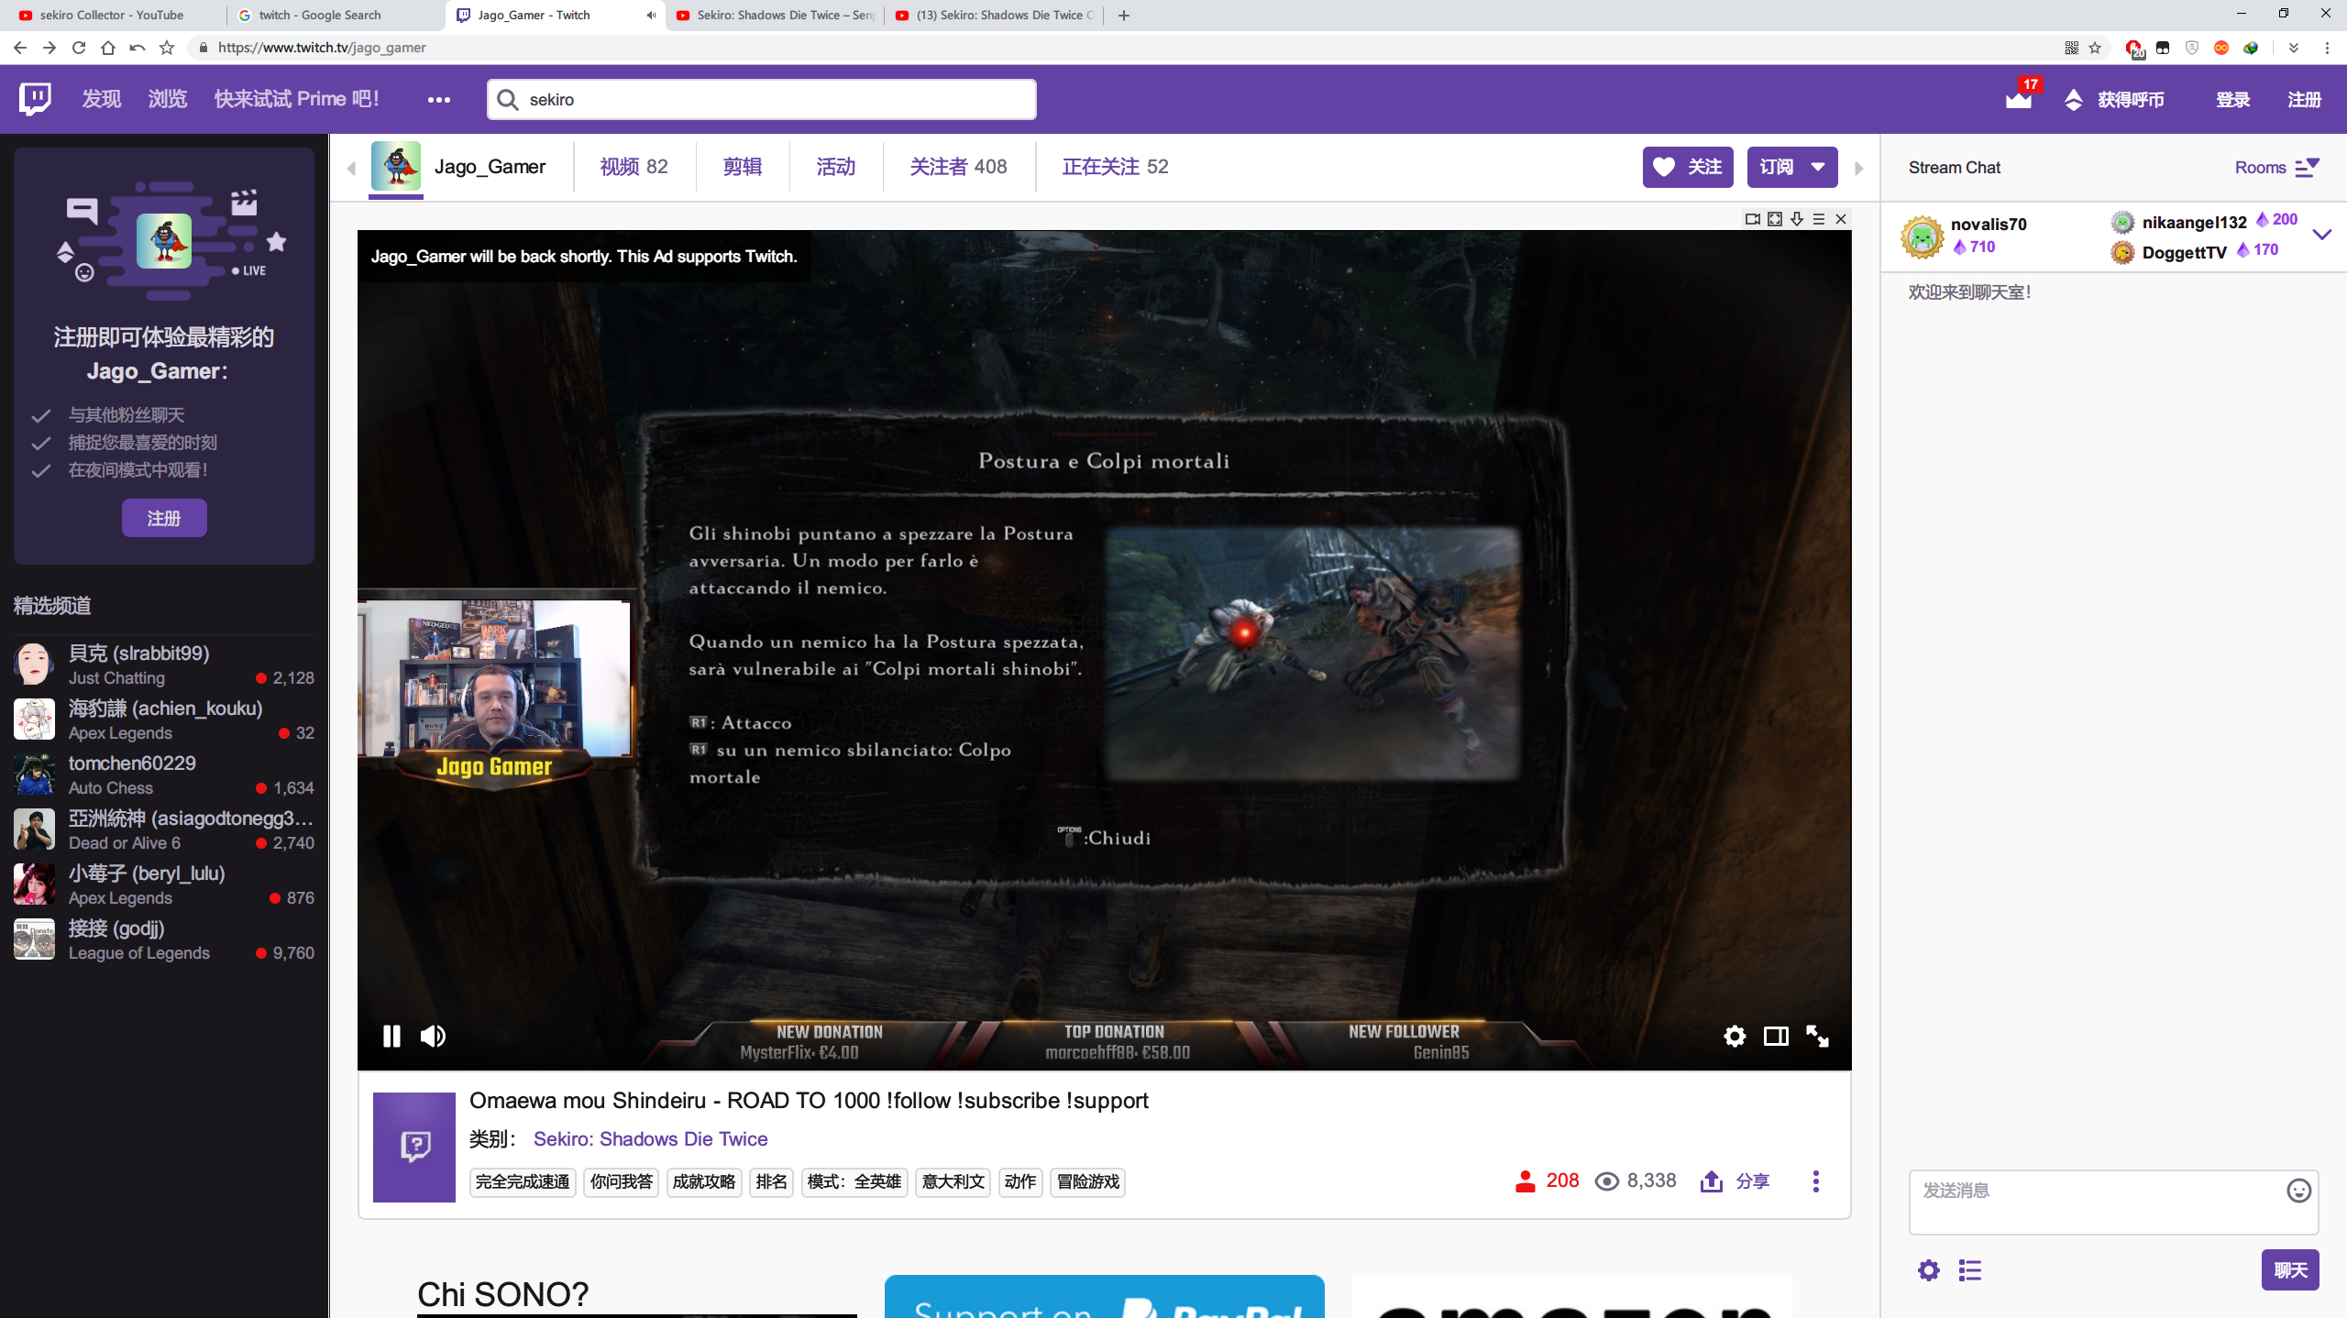
Task: Select the Jago_Gamer channel home tab
Action: coord(458,167)
